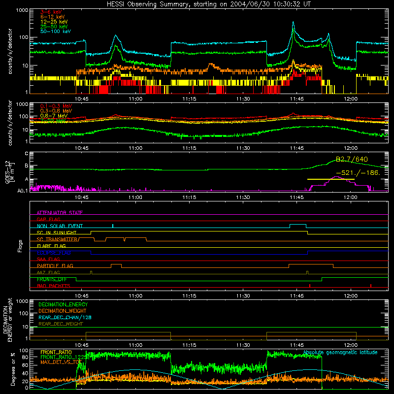The width and height of the screenshot is (394, 394).
Task: Select the yellow 12-25 keV legend label
Action: tap(54, 22)
